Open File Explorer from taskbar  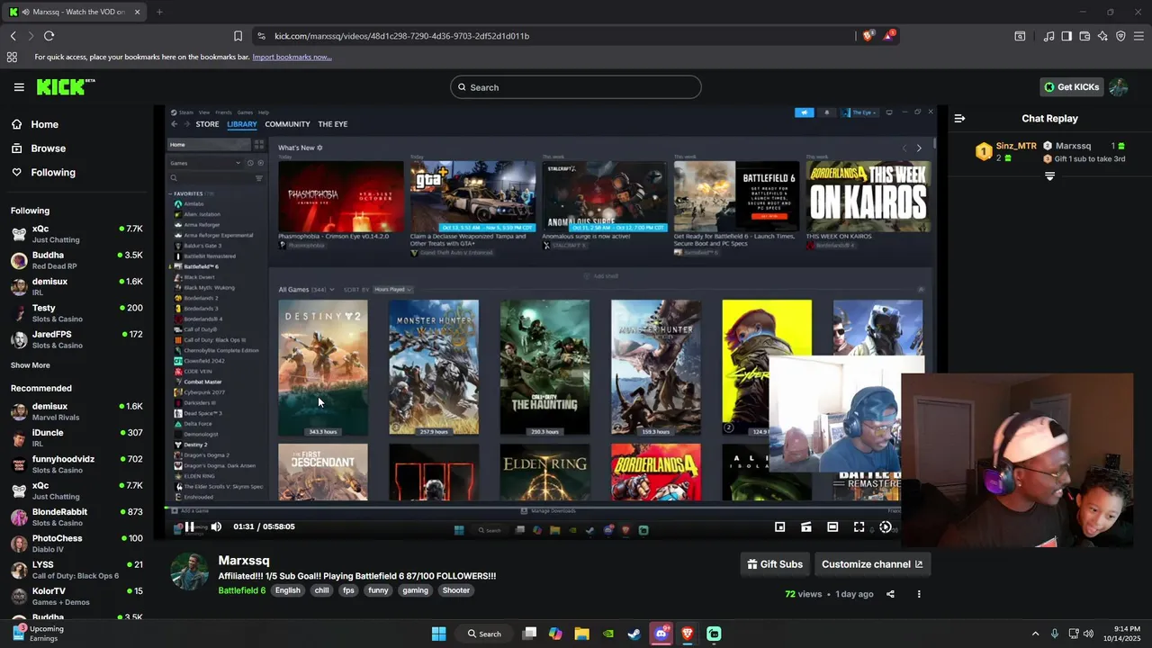tap(582, 634)
